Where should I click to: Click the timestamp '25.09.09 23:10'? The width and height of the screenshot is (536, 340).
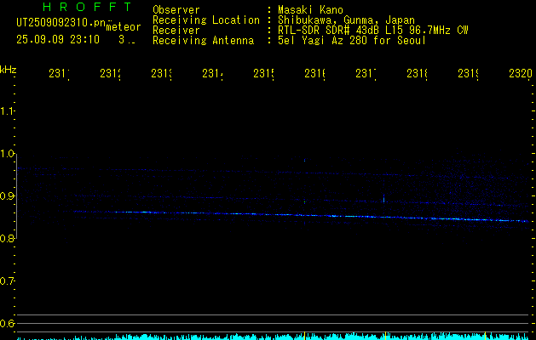pos(58,40)
